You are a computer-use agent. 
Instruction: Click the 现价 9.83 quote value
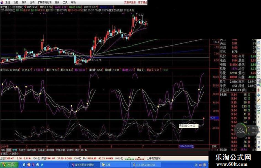(234, 56)
